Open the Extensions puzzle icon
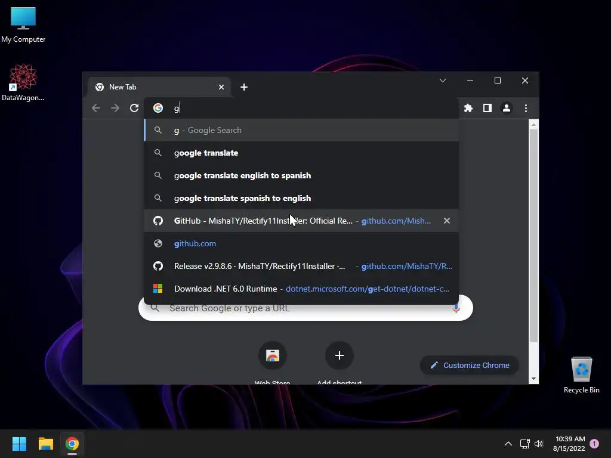Screen dimensions: 611x458 click(x=468, y=108)
